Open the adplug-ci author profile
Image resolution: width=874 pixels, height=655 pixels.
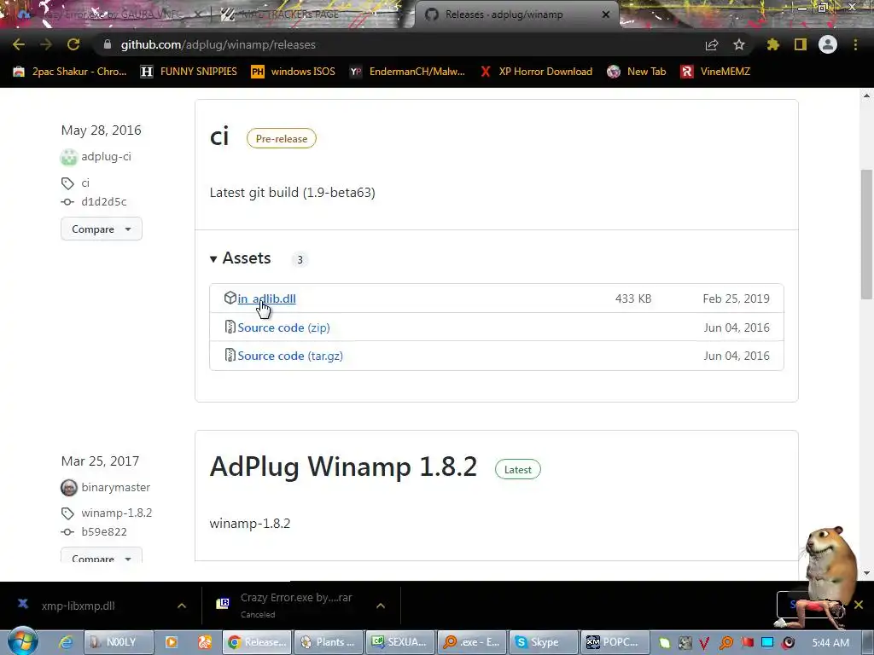106,157
